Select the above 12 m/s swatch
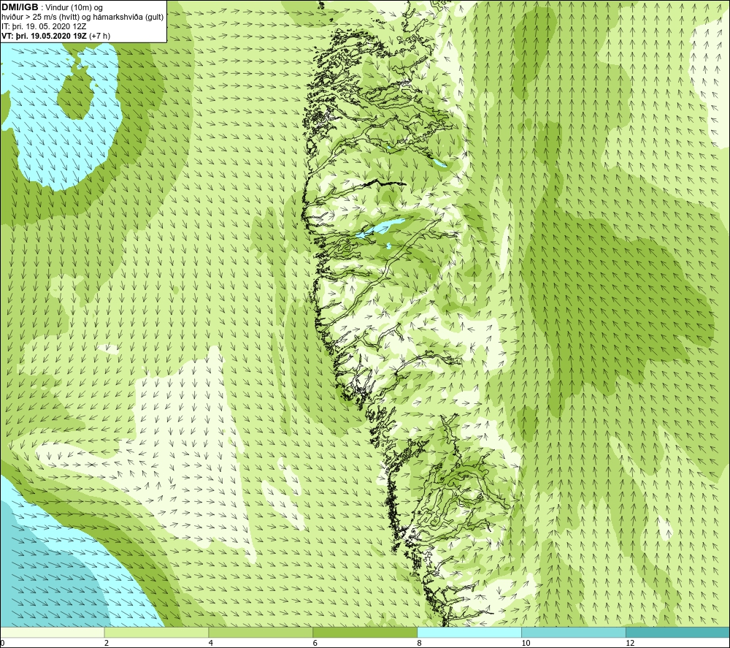730x648 pixels. coord(678,633)
